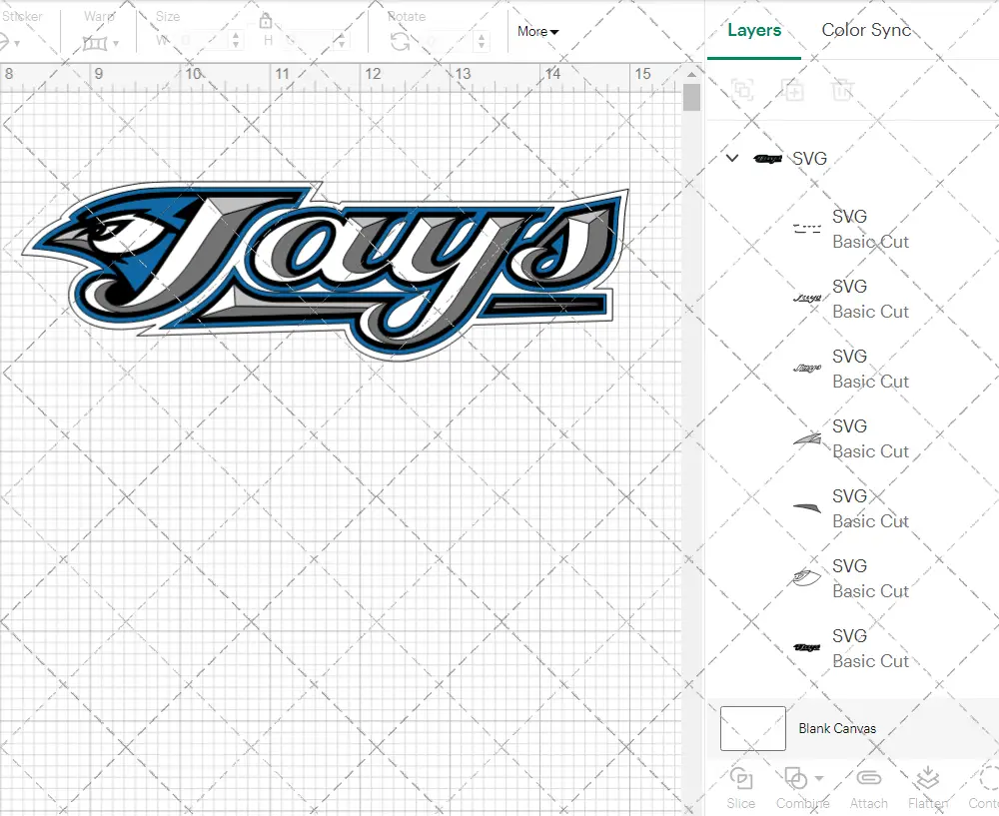Click the Width stepper arrows
999x816 pixels.
coord(236,41)
